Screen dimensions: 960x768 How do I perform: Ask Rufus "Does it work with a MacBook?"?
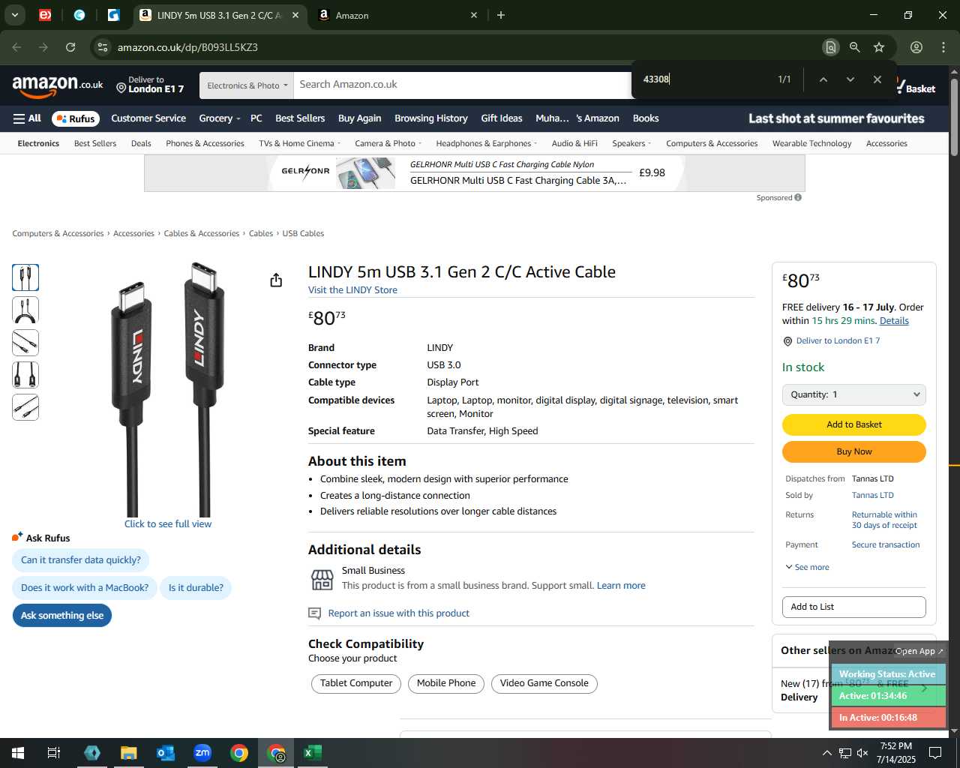click(x=85, y=588)
